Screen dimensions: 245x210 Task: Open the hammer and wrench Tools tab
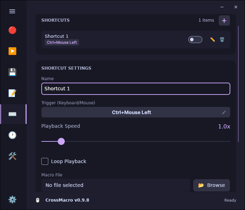pyautogui.click(x=12, y=156)
